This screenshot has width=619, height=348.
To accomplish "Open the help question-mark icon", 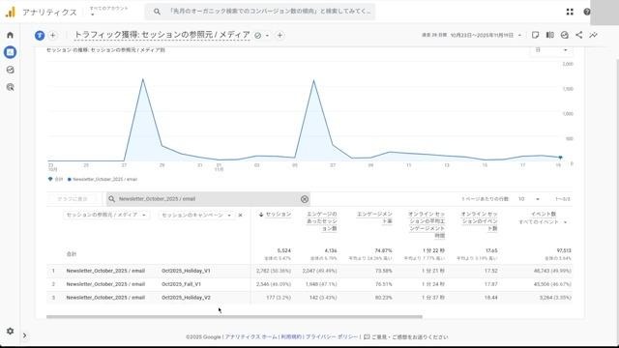I will tap(587, 12).
